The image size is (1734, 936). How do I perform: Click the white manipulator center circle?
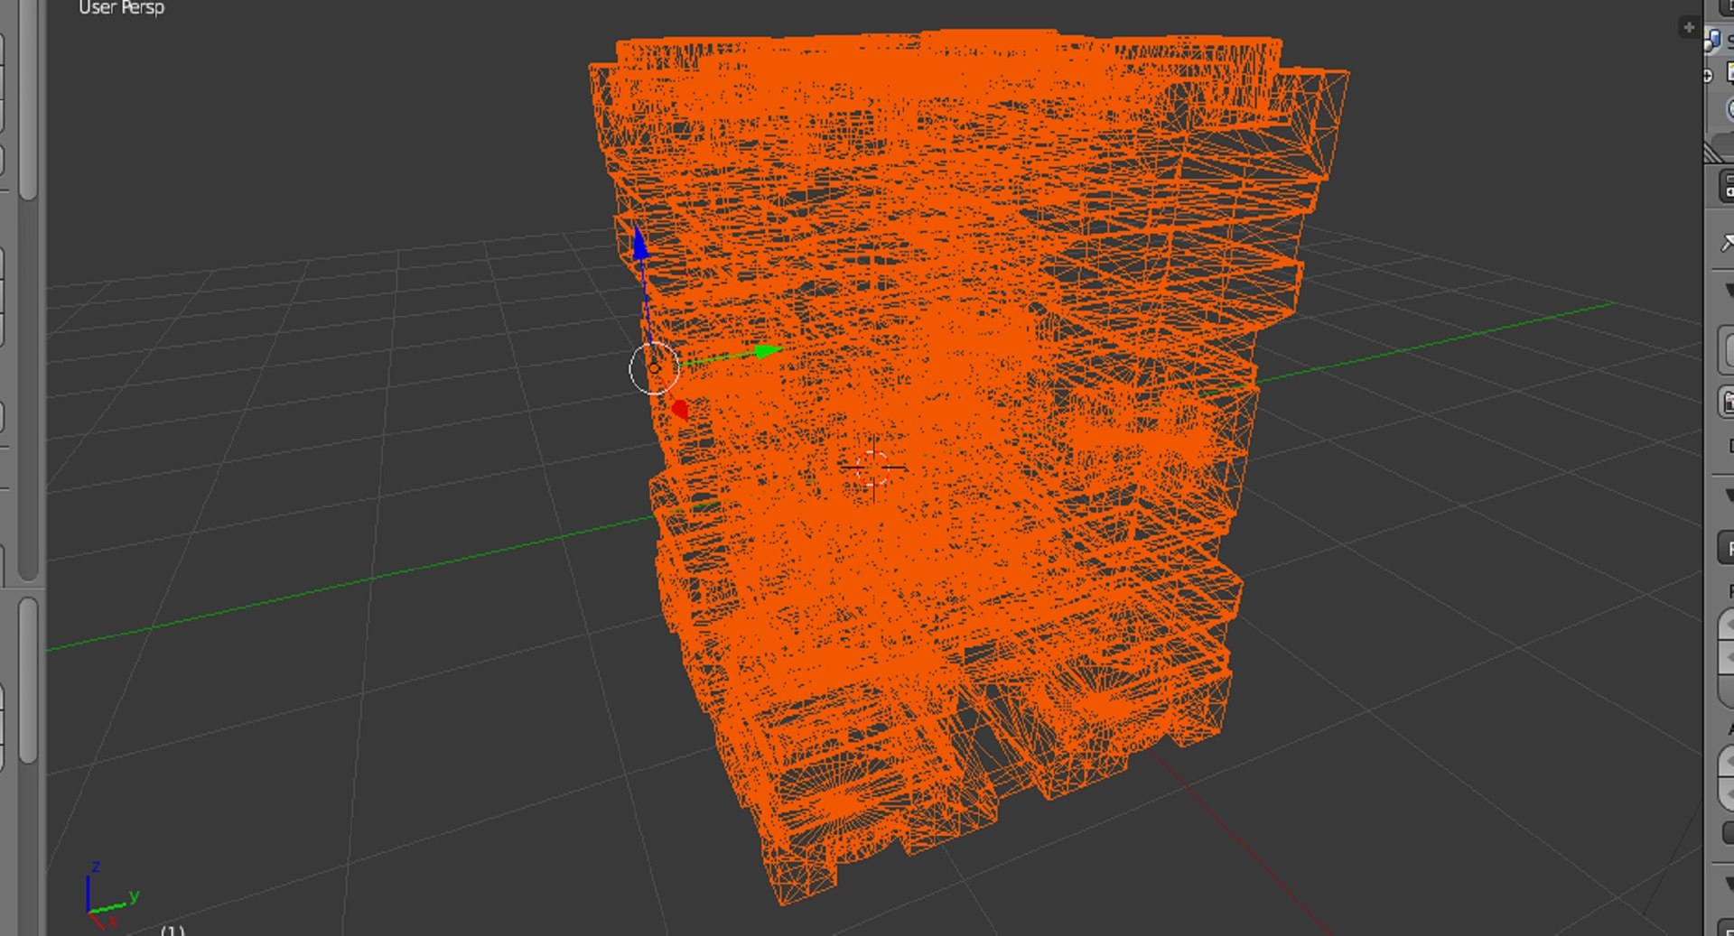(654, 368)
